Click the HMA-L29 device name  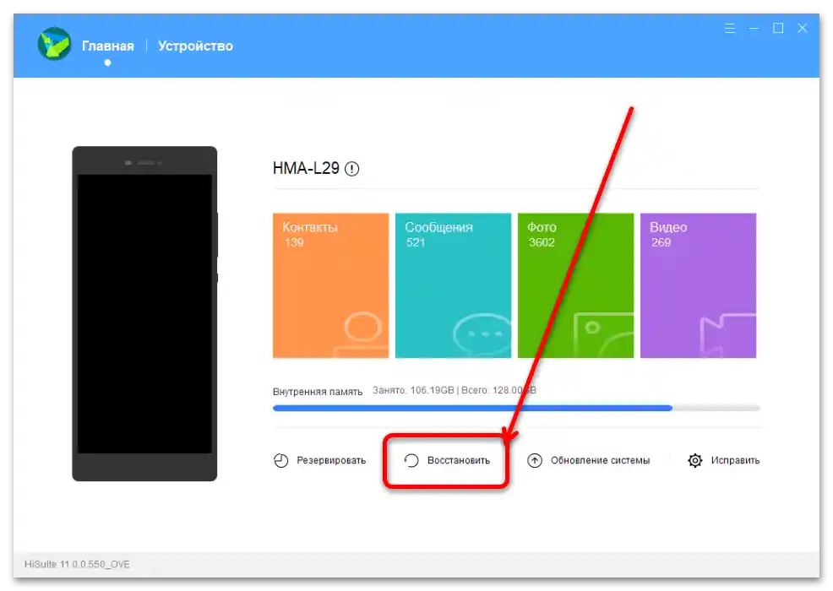(x=306, y=168)
